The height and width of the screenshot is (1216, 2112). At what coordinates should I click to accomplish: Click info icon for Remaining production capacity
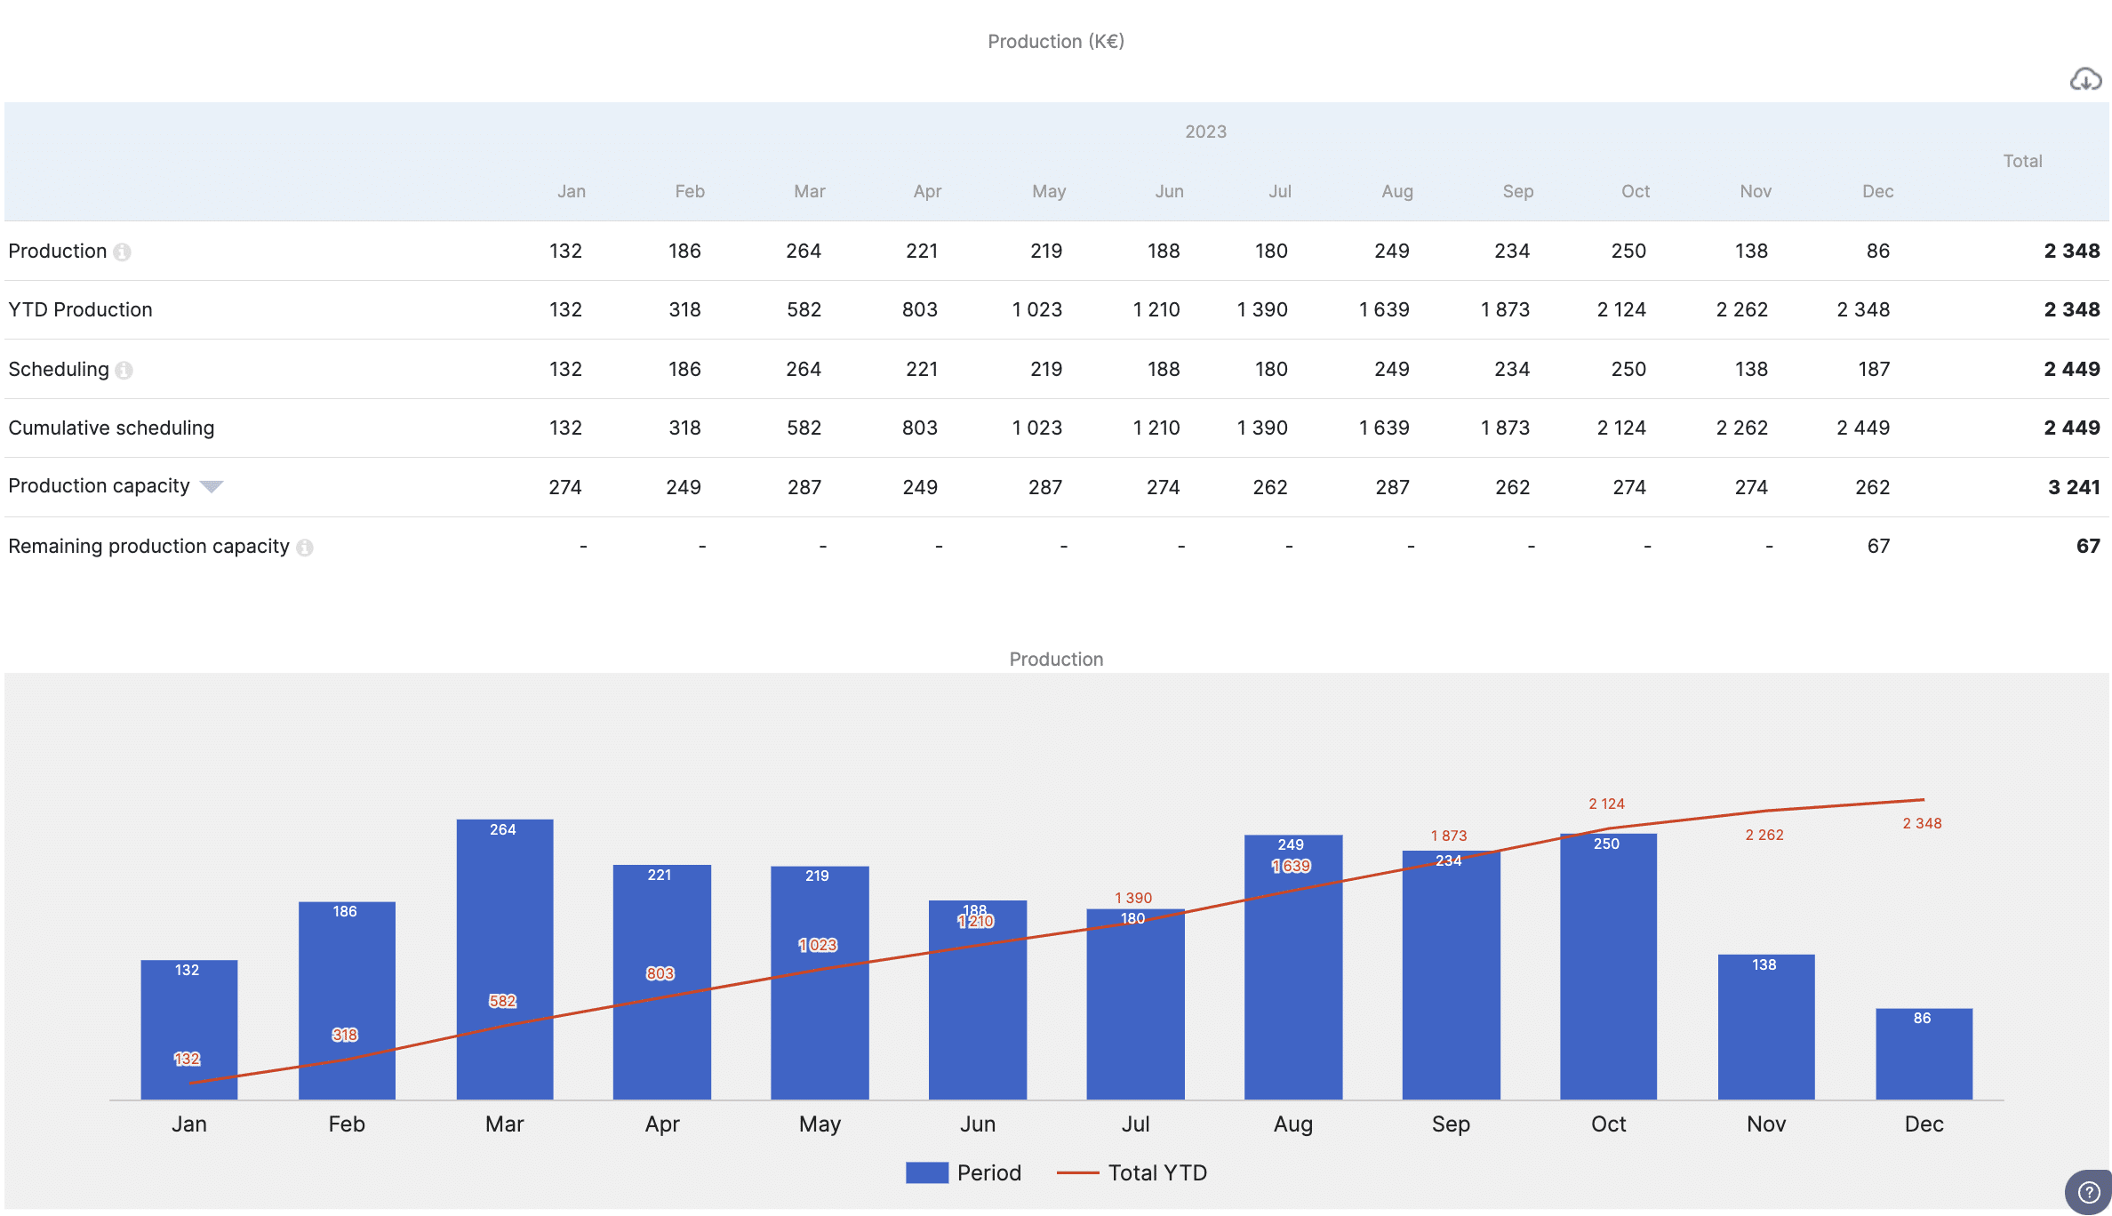pyautogui.click(x=305, y=548)
